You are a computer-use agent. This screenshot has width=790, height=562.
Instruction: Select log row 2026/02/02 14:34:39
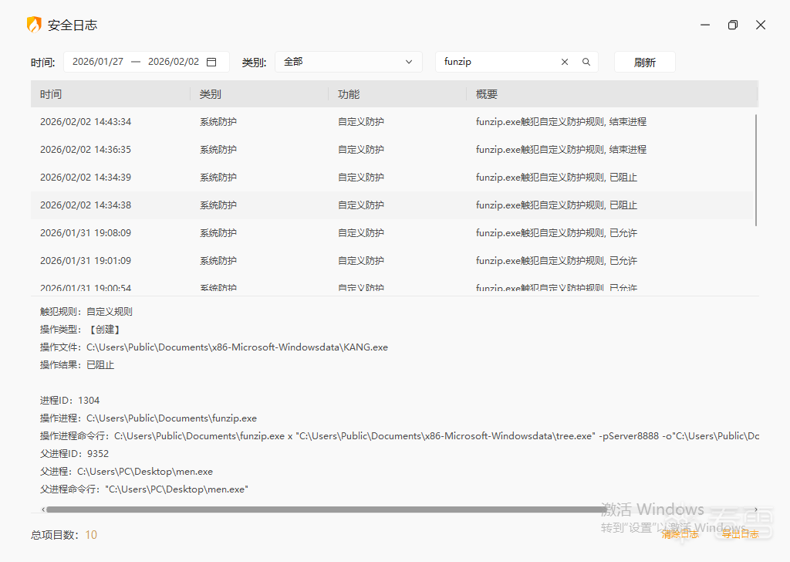(x=392, y=178)
